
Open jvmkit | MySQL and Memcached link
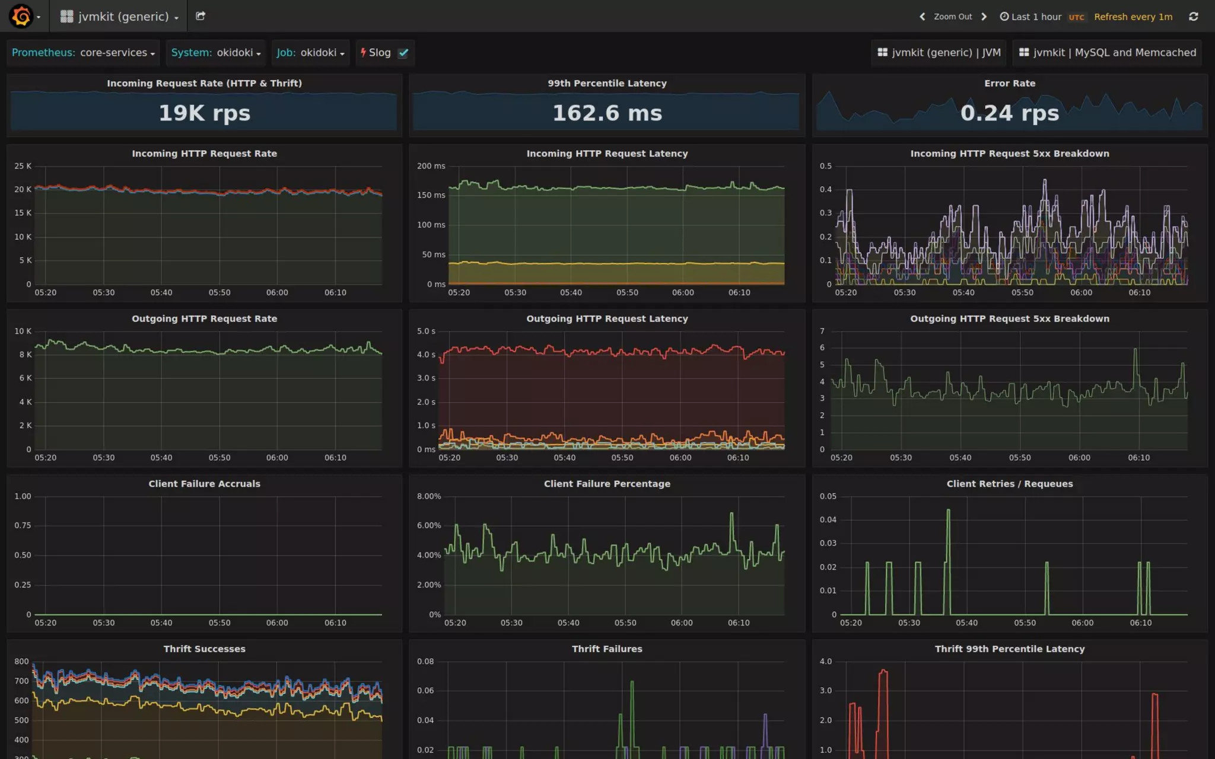point(1107,53)
